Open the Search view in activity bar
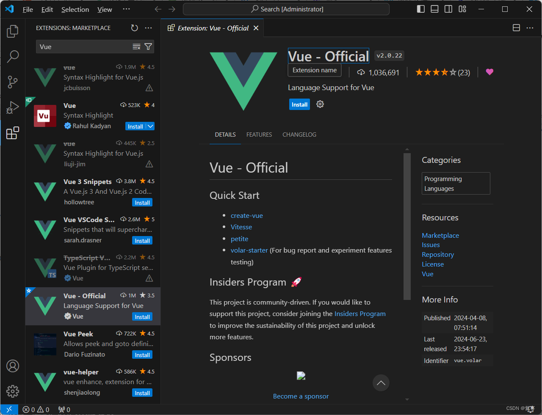The width and height of the screenshot is (542, 415). click(x=13, y=56)
